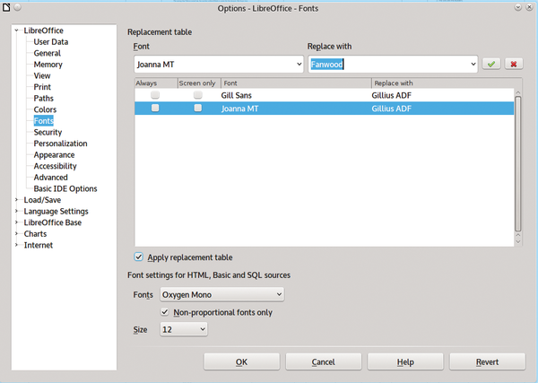Select Basic IDE Options in the tree
This screenshot has height=383, width=538.
click(x=65, y=188)
